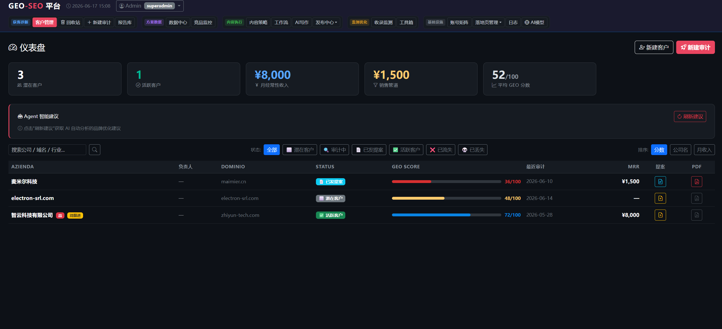Sort clients by 公司名

pyautogui.click(x=680, y=150)
